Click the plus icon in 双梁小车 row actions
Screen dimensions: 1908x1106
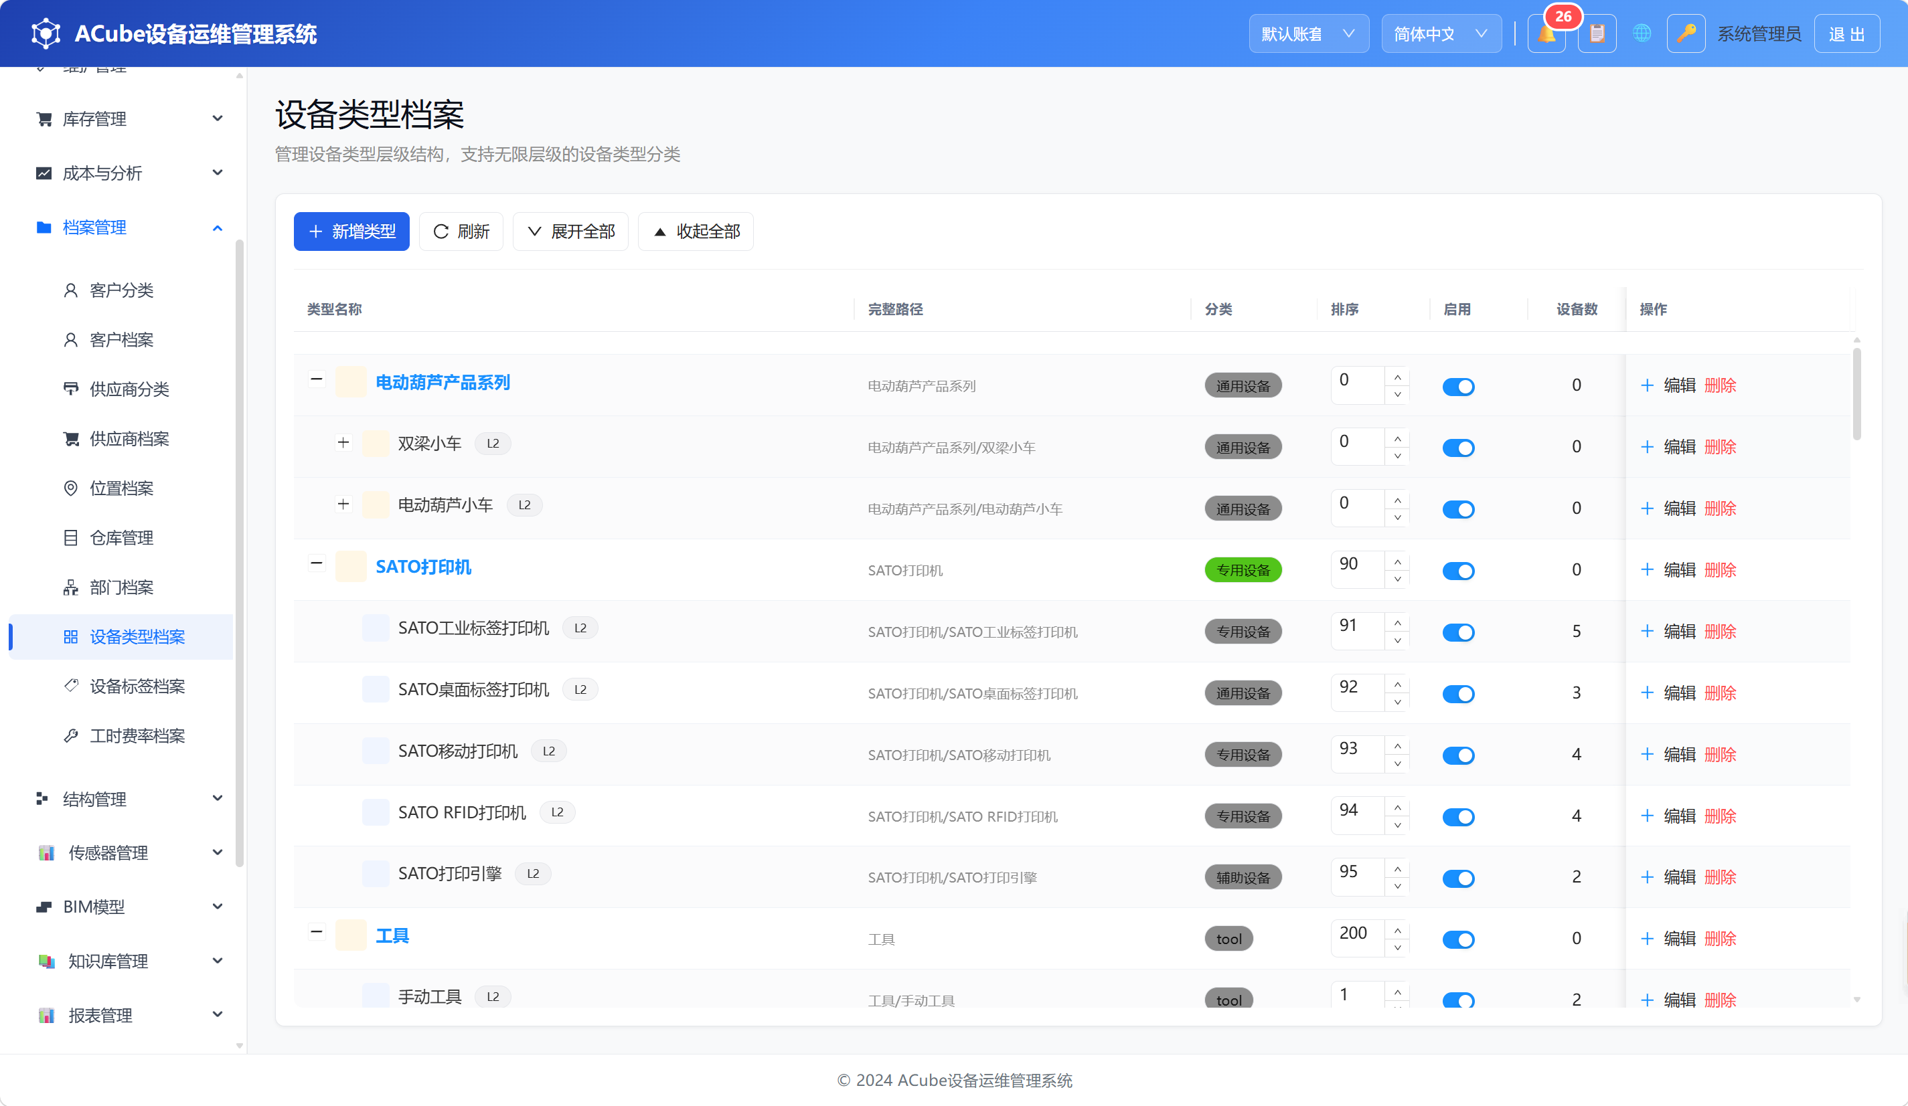[x=1647, y=447]
